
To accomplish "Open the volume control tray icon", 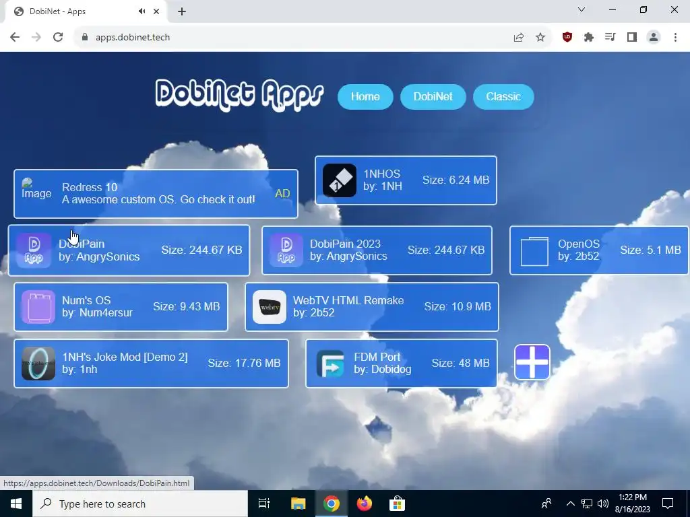I will click(603, 504).
